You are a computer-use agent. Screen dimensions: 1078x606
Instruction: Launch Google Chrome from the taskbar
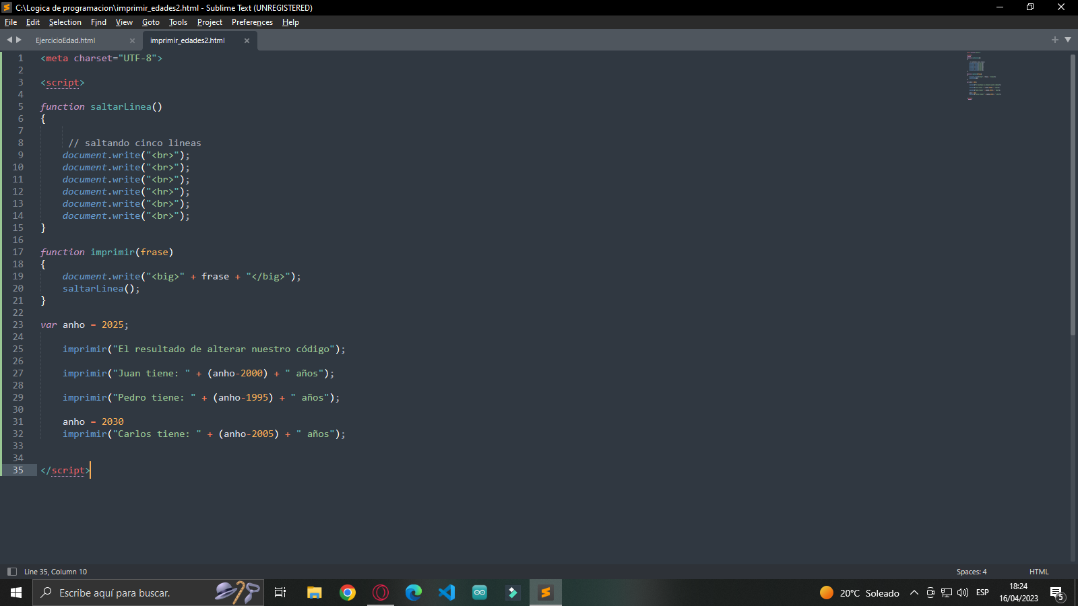pyautogui.click(x=348, y=593)
